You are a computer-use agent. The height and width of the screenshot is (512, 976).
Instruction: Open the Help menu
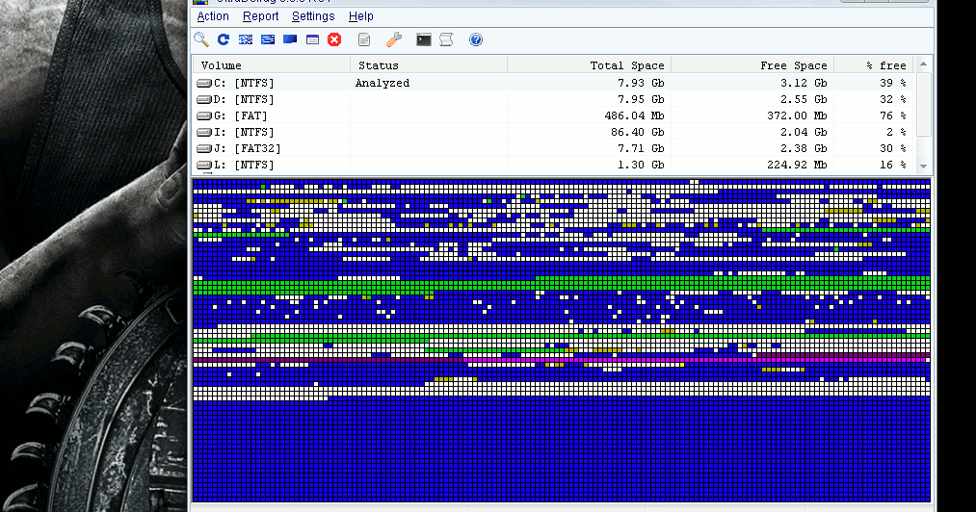(361, 16)
